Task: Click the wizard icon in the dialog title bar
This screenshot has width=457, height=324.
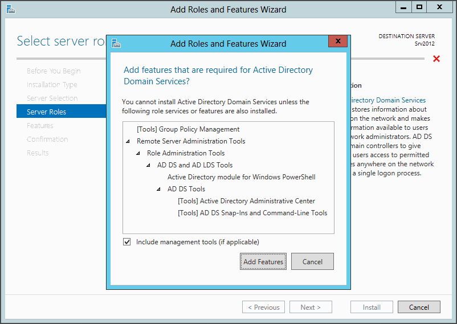Action: coord(116,43)
